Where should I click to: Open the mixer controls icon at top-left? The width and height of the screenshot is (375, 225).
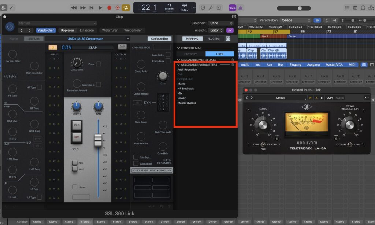[x=4, y=8]
